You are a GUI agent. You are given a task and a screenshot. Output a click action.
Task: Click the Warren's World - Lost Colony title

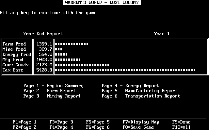[102, 2]
